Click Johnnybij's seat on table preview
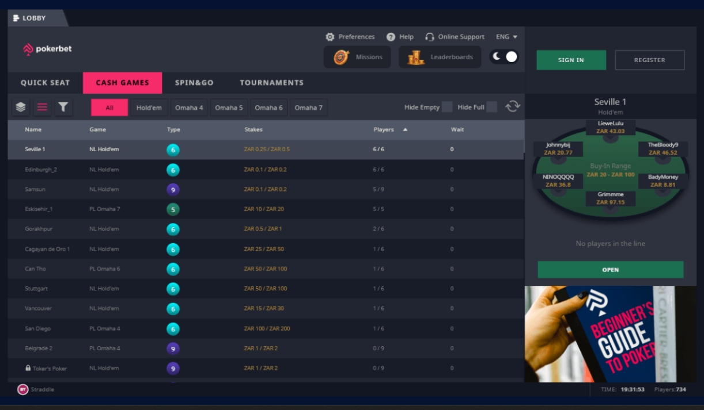This screenshot has height=410, width=704. pos(558,149)
